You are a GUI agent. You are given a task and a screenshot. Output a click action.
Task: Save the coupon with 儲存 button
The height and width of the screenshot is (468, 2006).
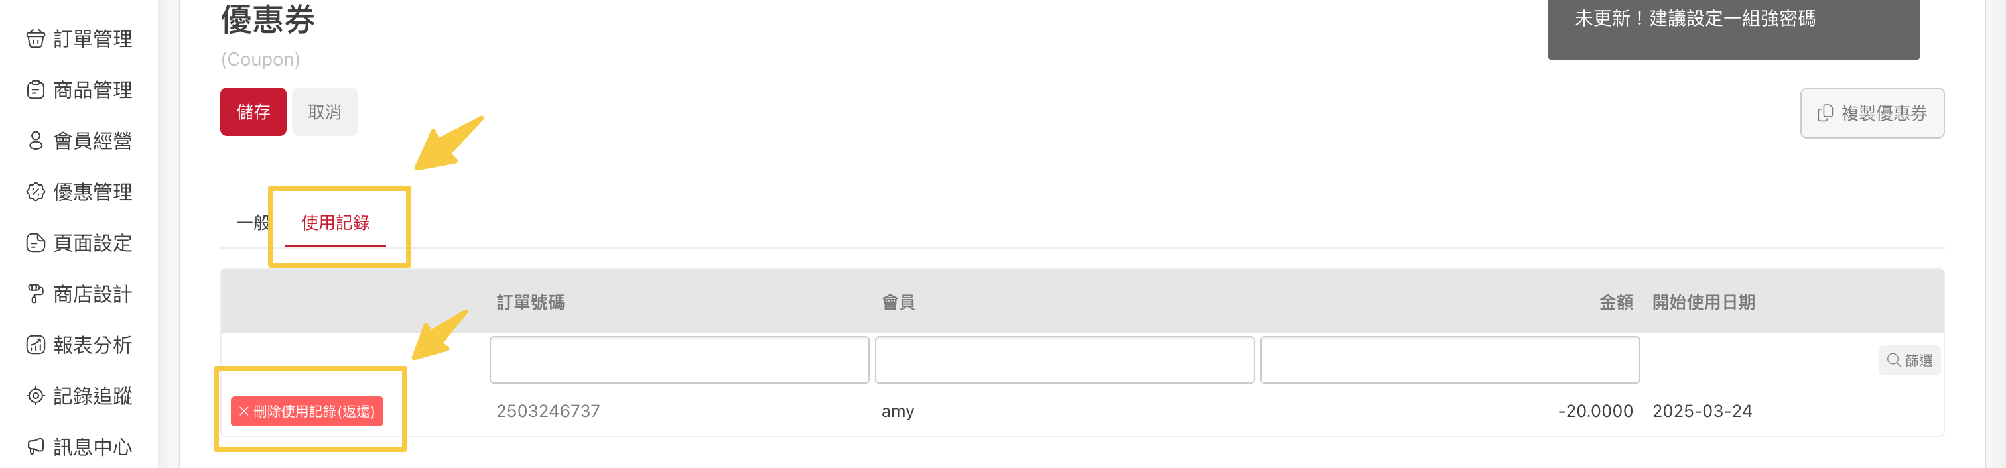click(x=253, y=111)
